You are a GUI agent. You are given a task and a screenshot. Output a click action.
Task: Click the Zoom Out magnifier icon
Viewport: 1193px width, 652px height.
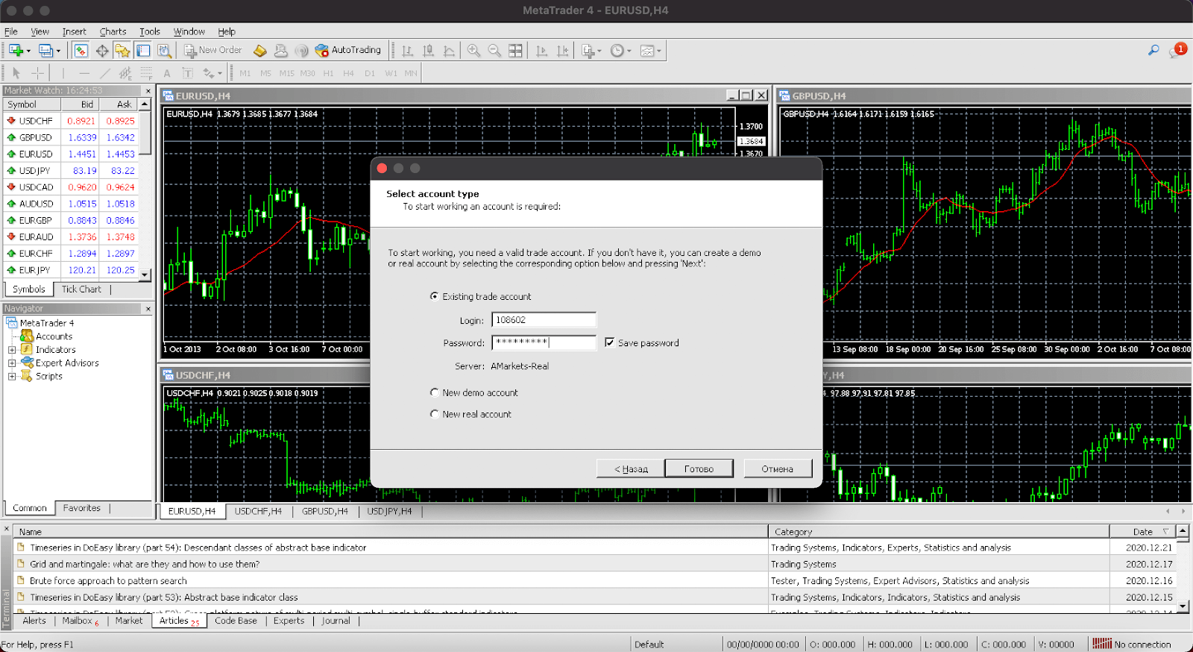coord(494,50)
